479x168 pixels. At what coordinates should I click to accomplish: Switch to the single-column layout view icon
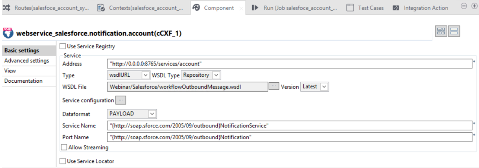[454, 32]
